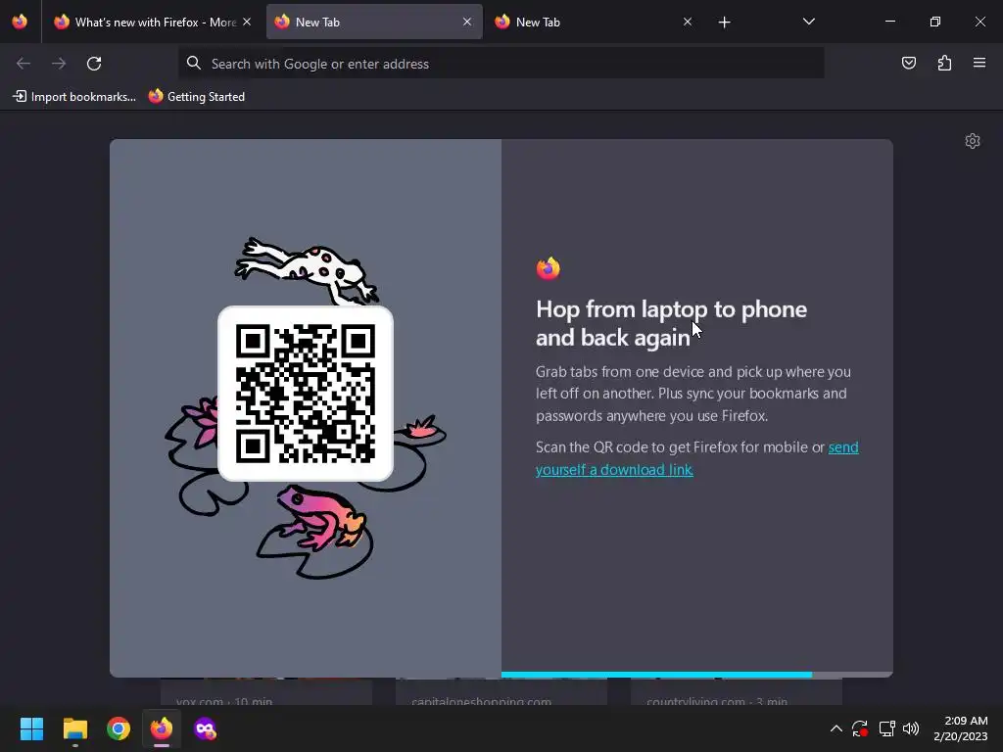Click the onboarding progress bar
The width and height of the screenshot is (1003, 752).
(696, 675)
